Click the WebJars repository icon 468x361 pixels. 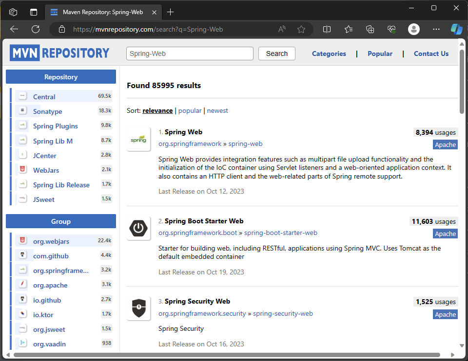(x=23, y=169)
